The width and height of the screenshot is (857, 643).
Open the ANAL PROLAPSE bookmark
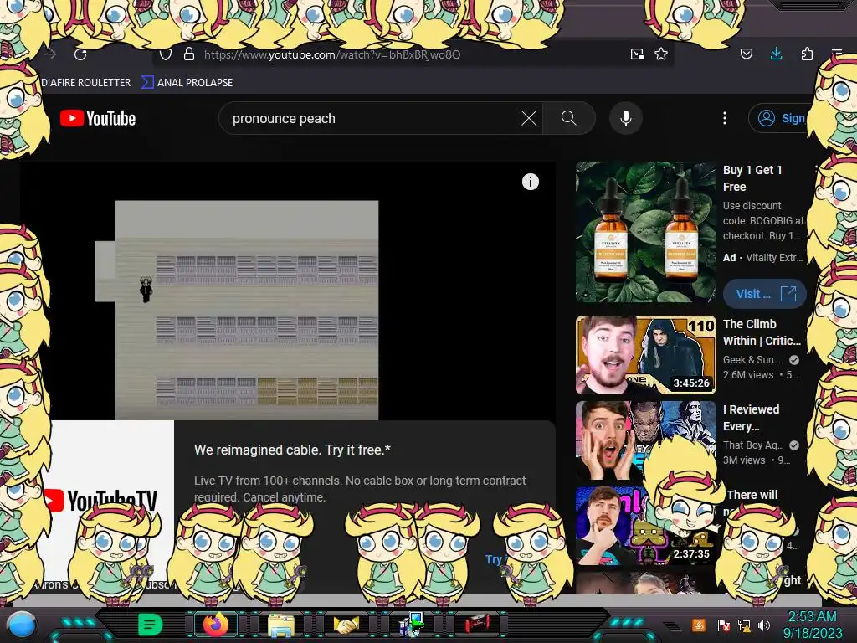(x=187, y=83)
